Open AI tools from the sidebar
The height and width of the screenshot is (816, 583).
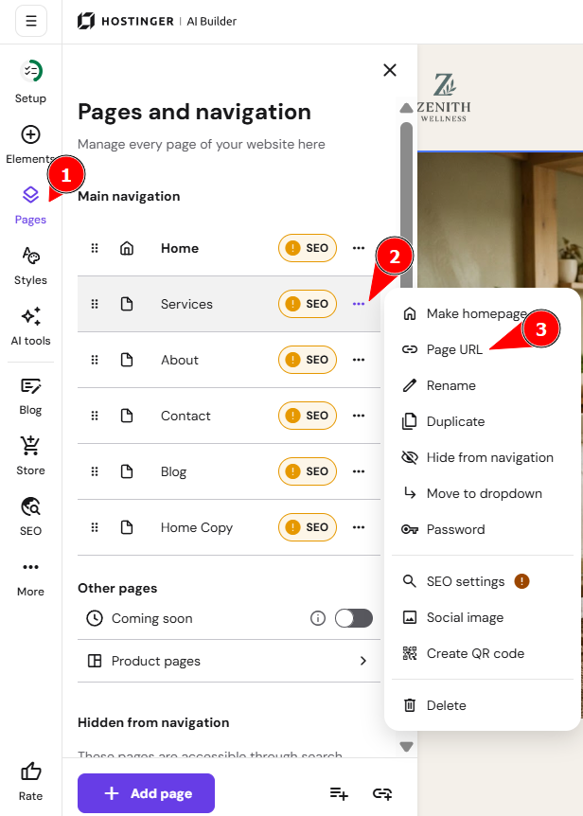(30, 326)
